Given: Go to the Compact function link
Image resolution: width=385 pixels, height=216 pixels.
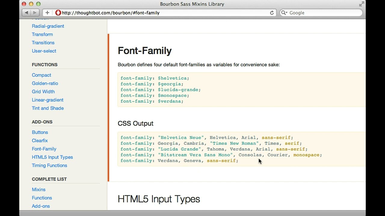Looking at the screenshot, I should click(x=42, y=75).
